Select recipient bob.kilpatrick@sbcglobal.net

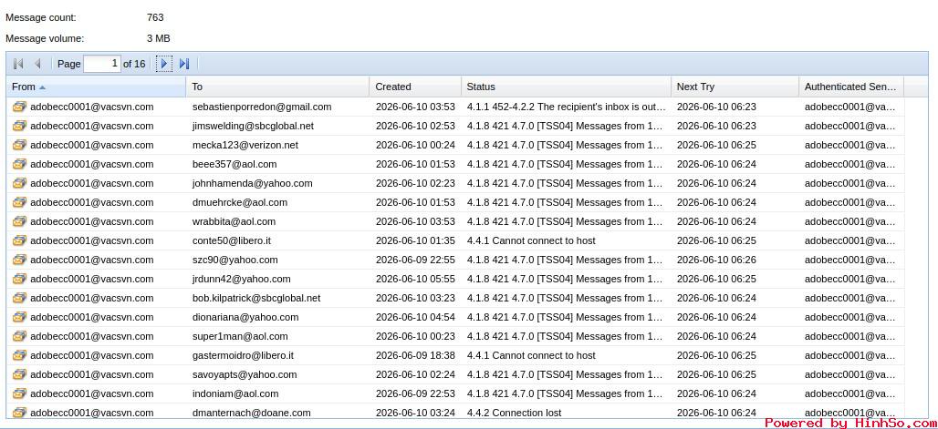point(256,298)
